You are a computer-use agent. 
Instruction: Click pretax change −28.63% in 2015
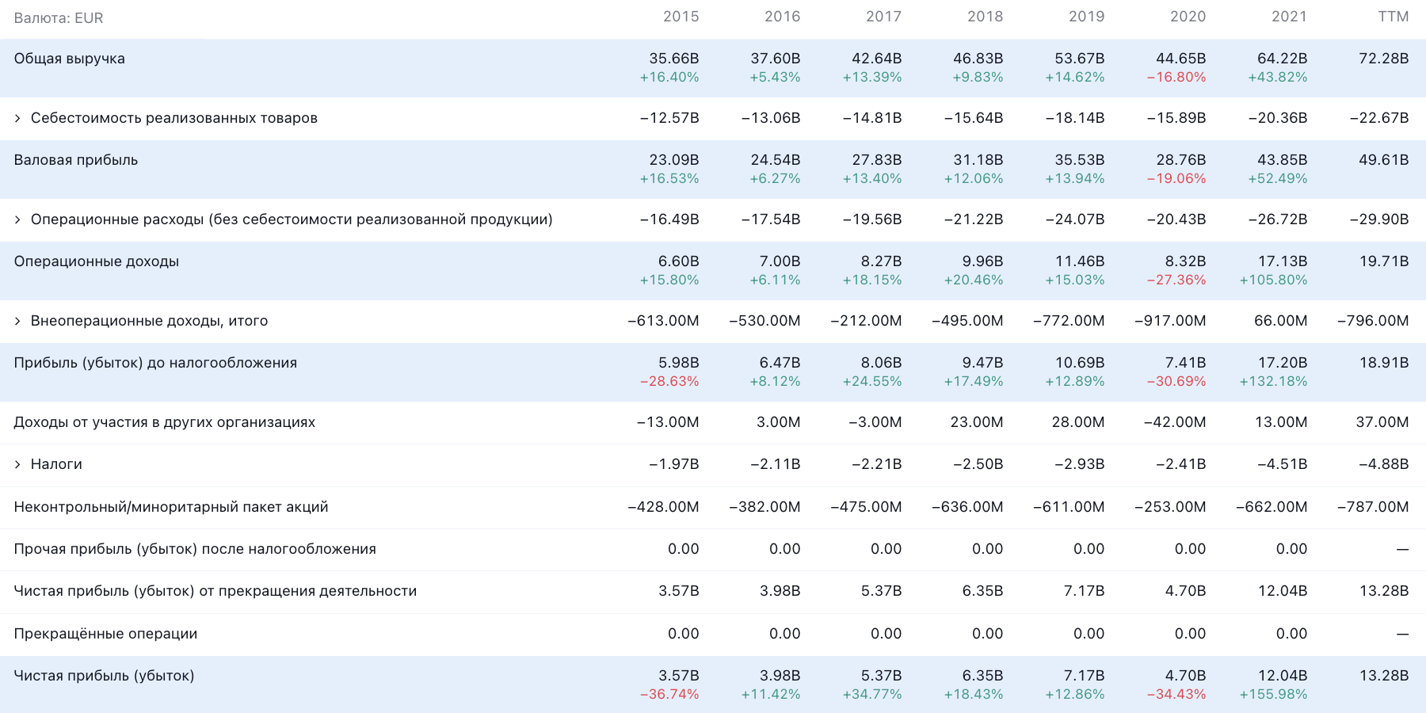pyautogui.click(x=669, y=382)
